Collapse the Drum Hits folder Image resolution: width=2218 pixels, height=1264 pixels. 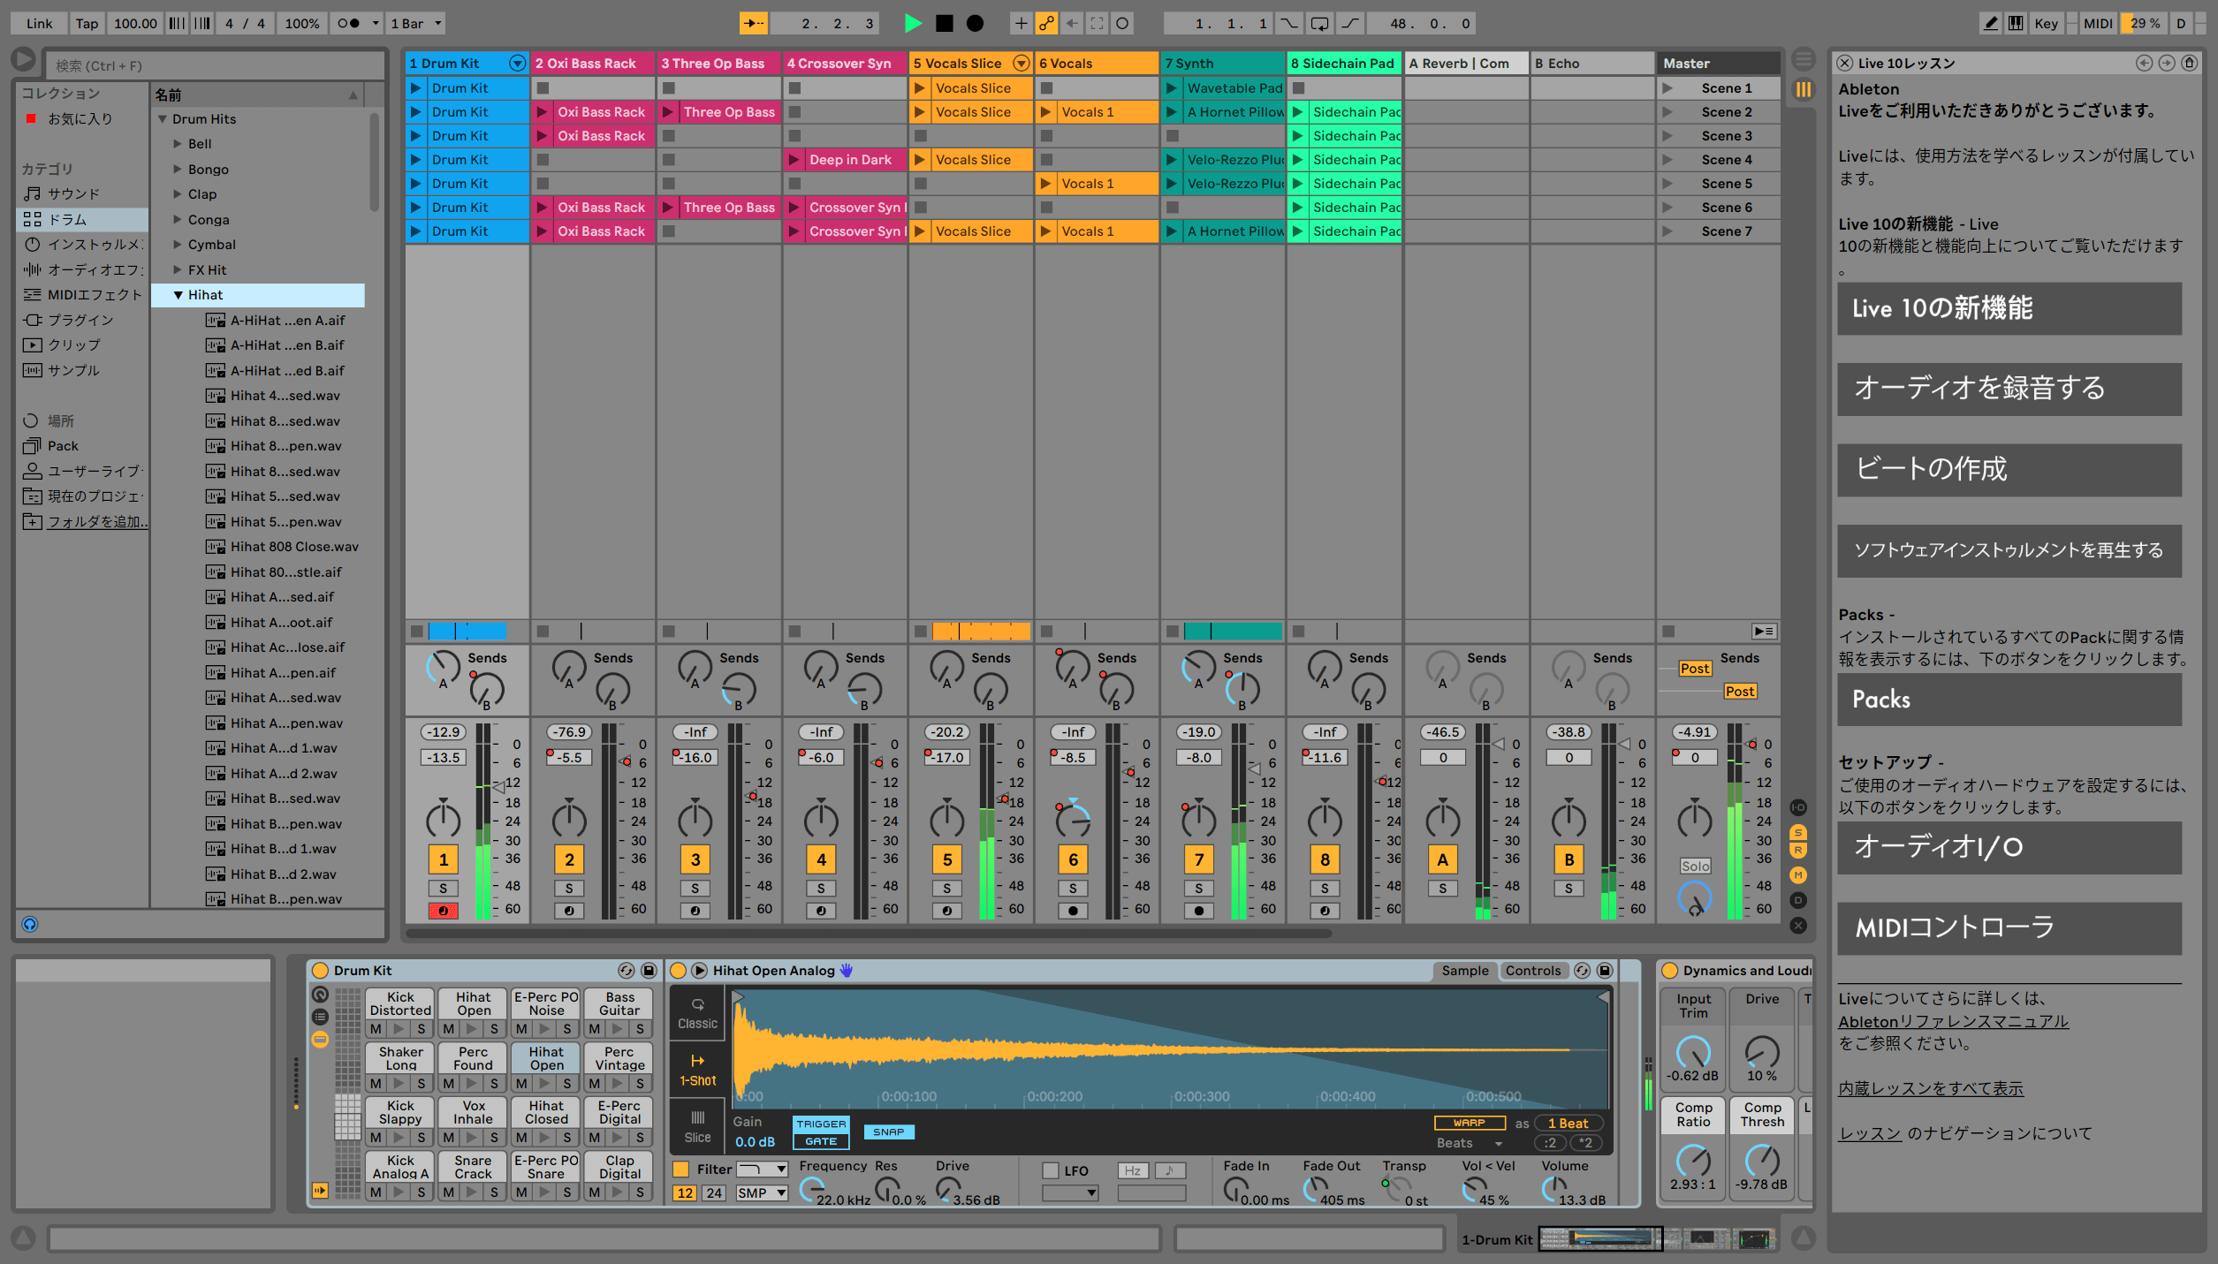point(163,119)
